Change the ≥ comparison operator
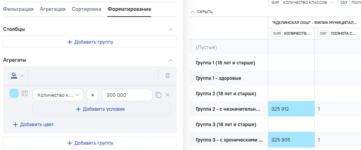This screenshot has height=150, width=361. point(93,95)
